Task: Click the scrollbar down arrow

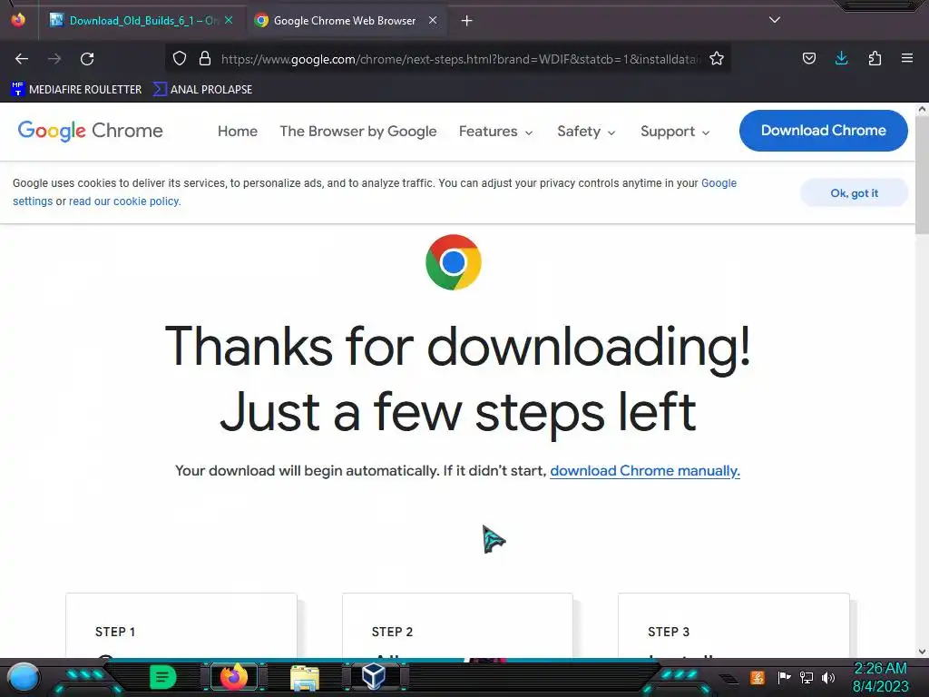Action: [x=922, y=652]
